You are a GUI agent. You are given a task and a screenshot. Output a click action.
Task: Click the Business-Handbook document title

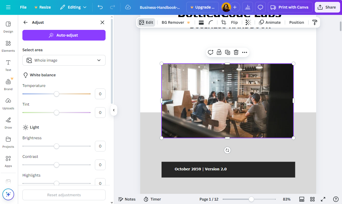[160, 7]
